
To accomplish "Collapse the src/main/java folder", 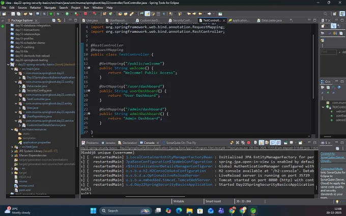I will pos(12,69).
